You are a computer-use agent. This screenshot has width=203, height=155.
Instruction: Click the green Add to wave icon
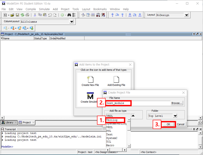(62, 15)
